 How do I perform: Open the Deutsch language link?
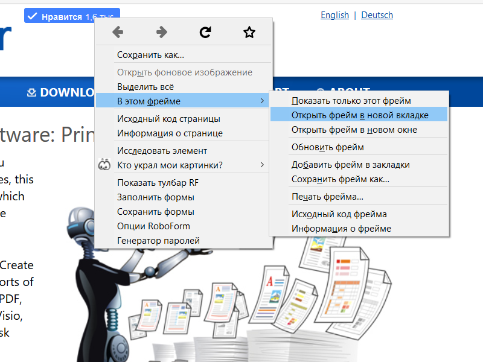377,15
